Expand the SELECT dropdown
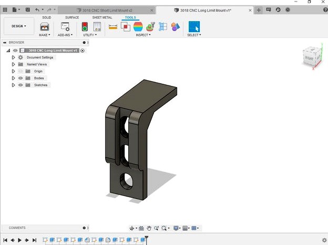The image size is (328, 245). pyautogui.click(x=194, y=35)
